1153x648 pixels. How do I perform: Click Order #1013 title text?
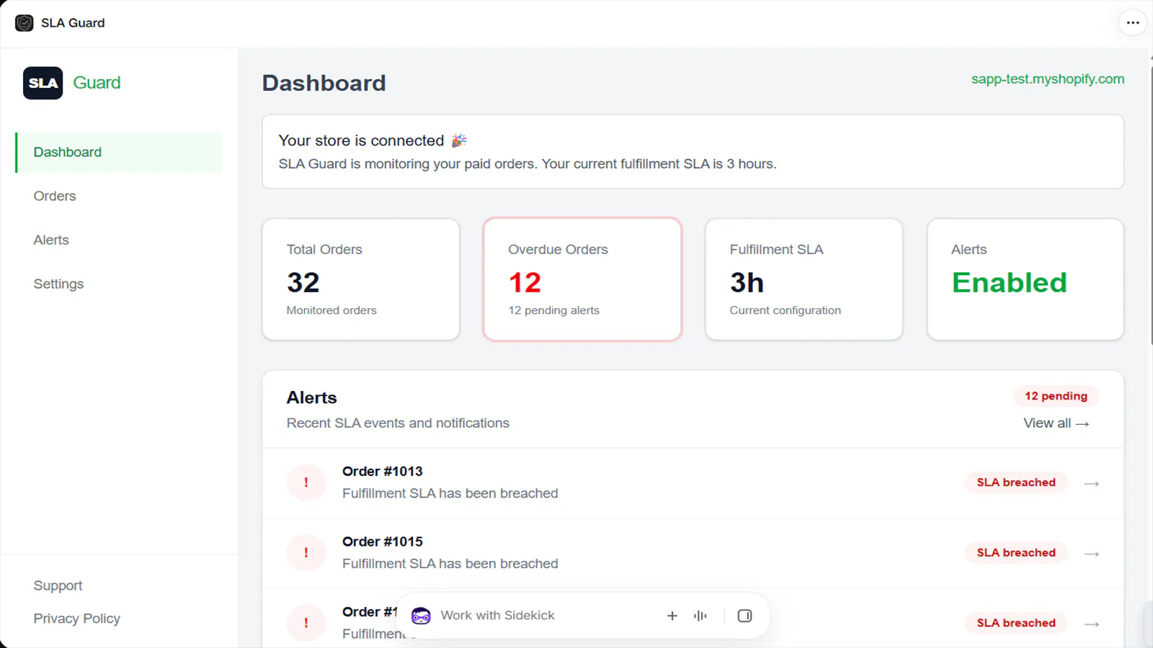(383, 472)
